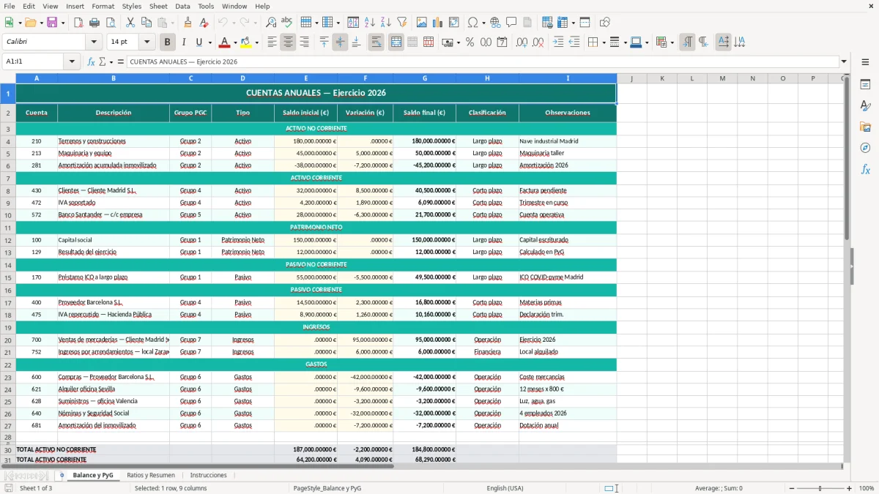Open the sidebar Navigator panel
The width and height of the screenshot is (879, 494).
coord(865,148)
